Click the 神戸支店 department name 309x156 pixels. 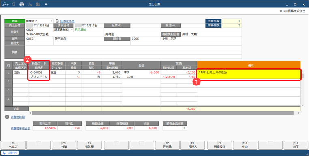click(x=60, y=39)
